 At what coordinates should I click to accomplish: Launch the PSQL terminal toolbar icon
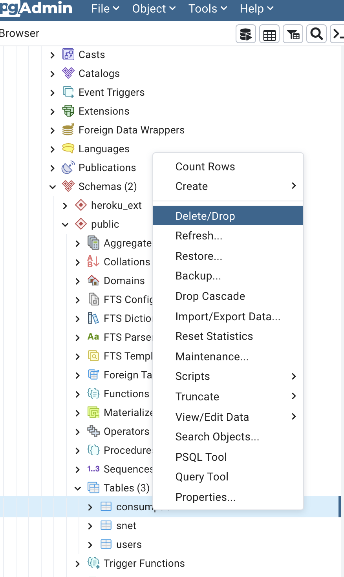tap(337, 34)
